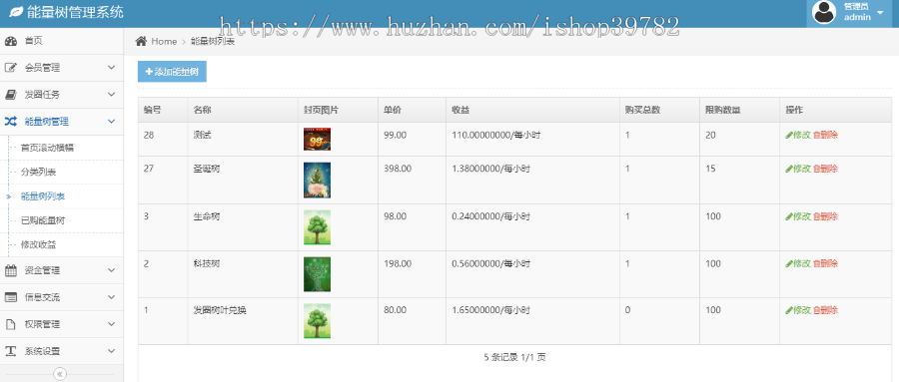Viewport: 899px width, 382px height.
Task: Click the shuffle icon for 能量树管理
Action: 11,122
